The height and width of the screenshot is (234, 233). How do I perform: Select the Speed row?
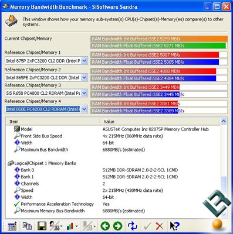[113, 190]
